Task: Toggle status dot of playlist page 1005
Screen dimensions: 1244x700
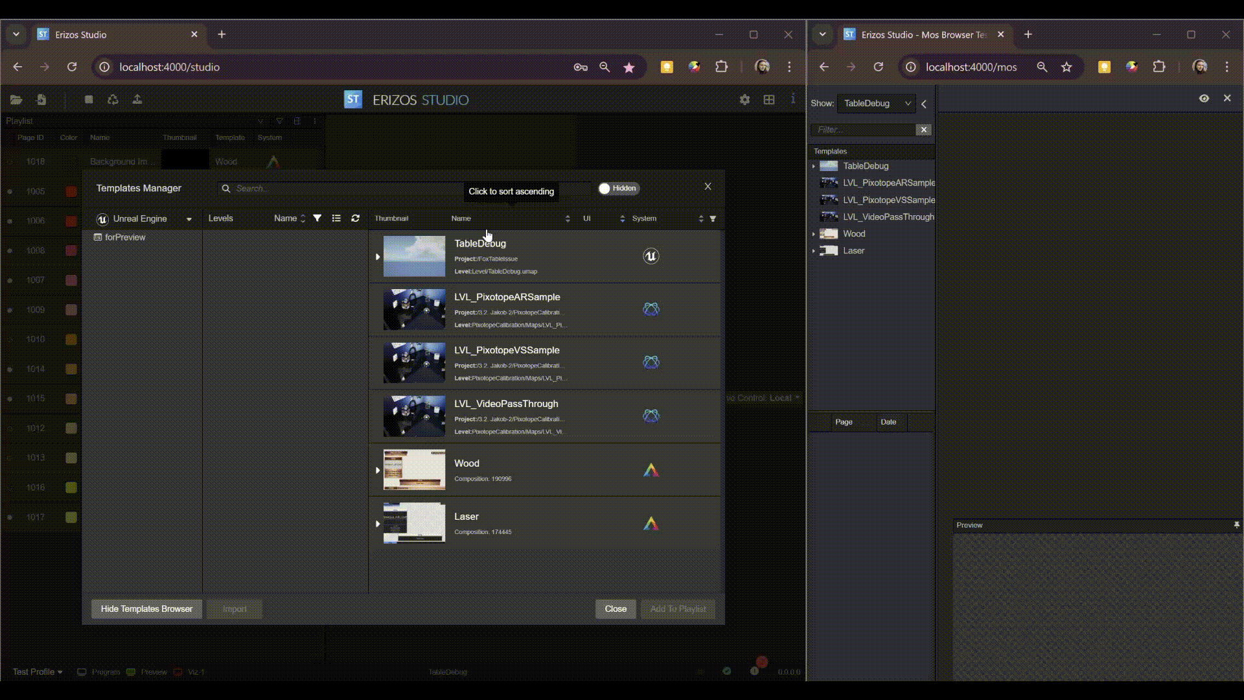Action: 10,191
